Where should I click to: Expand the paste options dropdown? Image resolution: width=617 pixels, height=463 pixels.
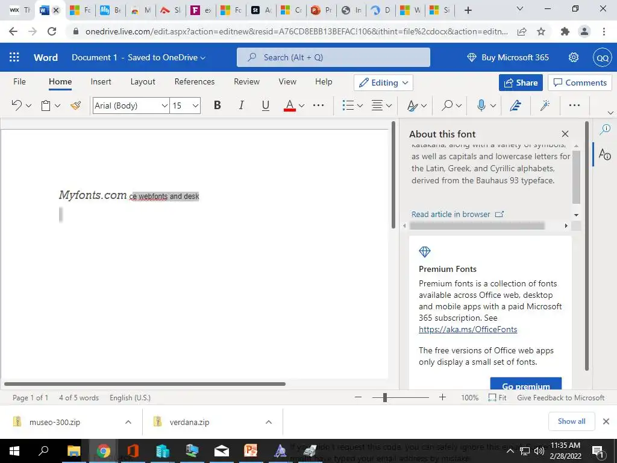(x=57, y=106)
